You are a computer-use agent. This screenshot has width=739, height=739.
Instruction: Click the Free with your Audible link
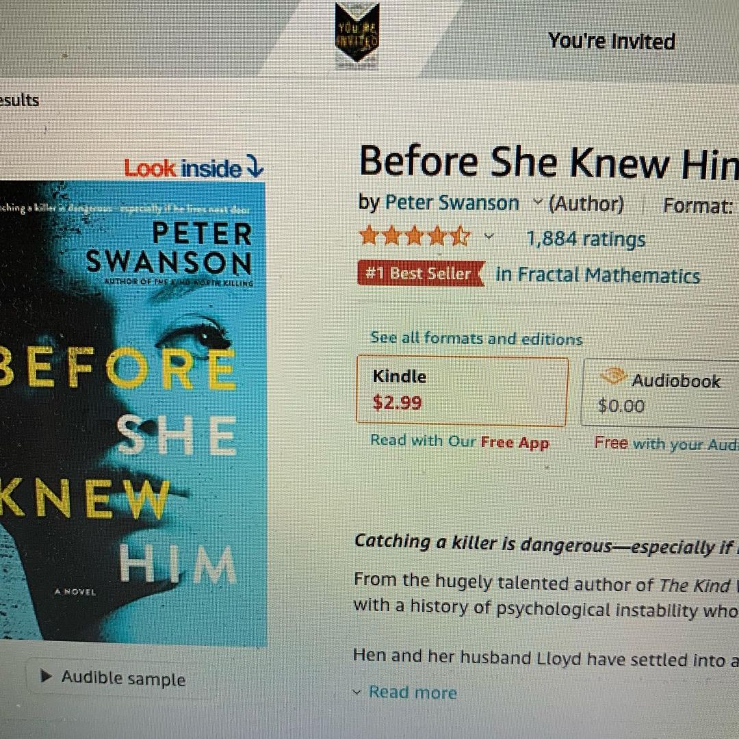click(666, 443)
